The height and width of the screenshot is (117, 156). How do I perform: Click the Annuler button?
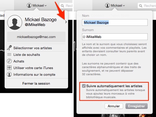pyautogui.click(x=114, y=106)
